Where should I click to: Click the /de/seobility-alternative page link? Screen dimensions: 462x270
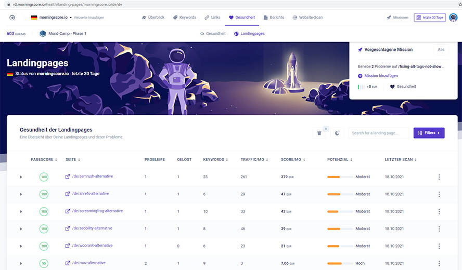[92, 228]
